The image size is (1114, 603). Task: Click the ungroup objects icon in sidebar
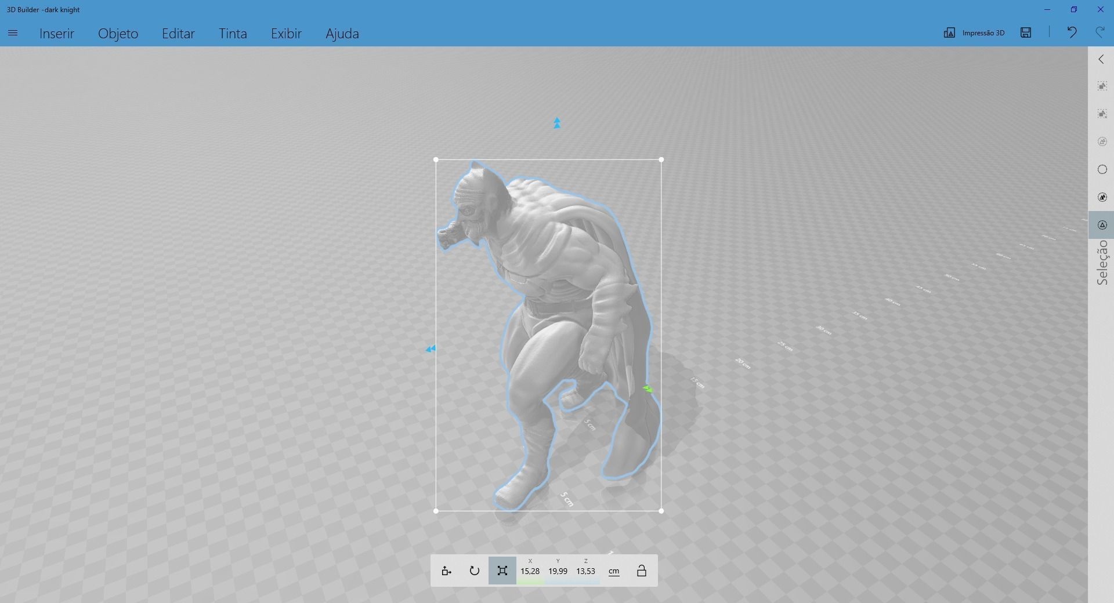coord(1102,114)
